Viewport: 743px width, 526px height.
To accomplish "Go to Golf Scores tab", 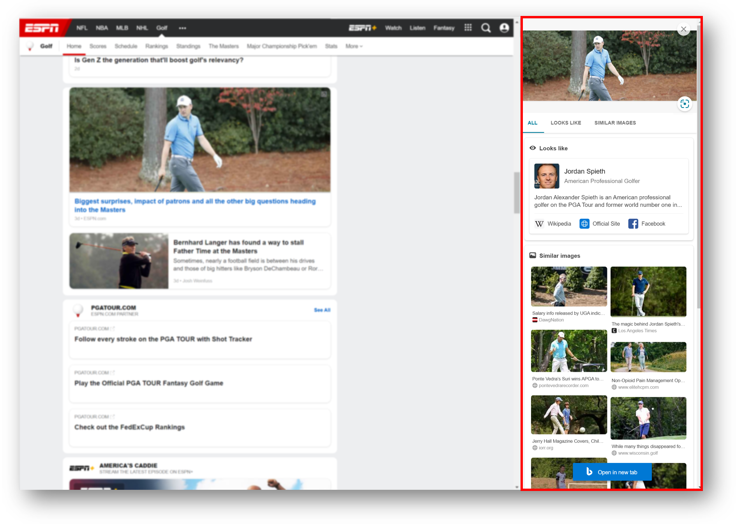I will [98, 46].
